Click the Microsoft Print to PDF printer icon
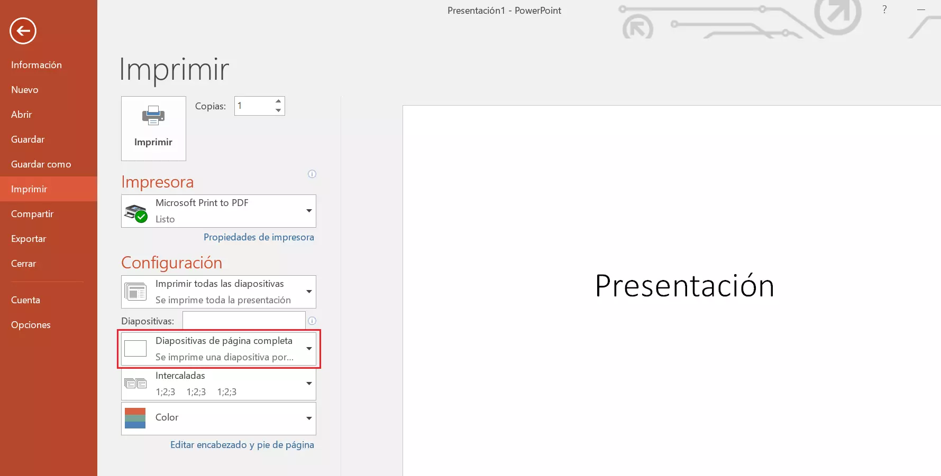 tap(136, 213)
